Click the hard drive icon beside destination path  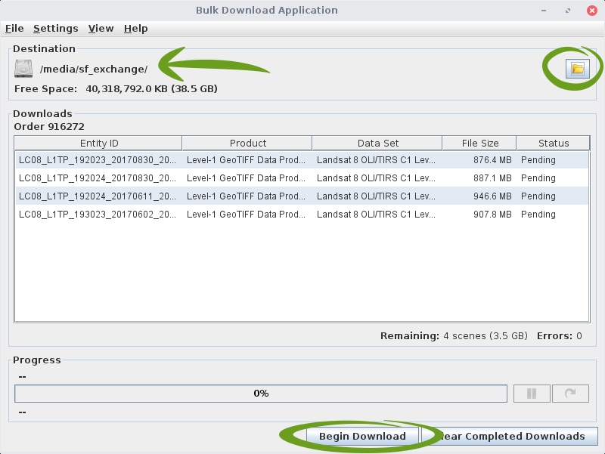coord(23,69)
